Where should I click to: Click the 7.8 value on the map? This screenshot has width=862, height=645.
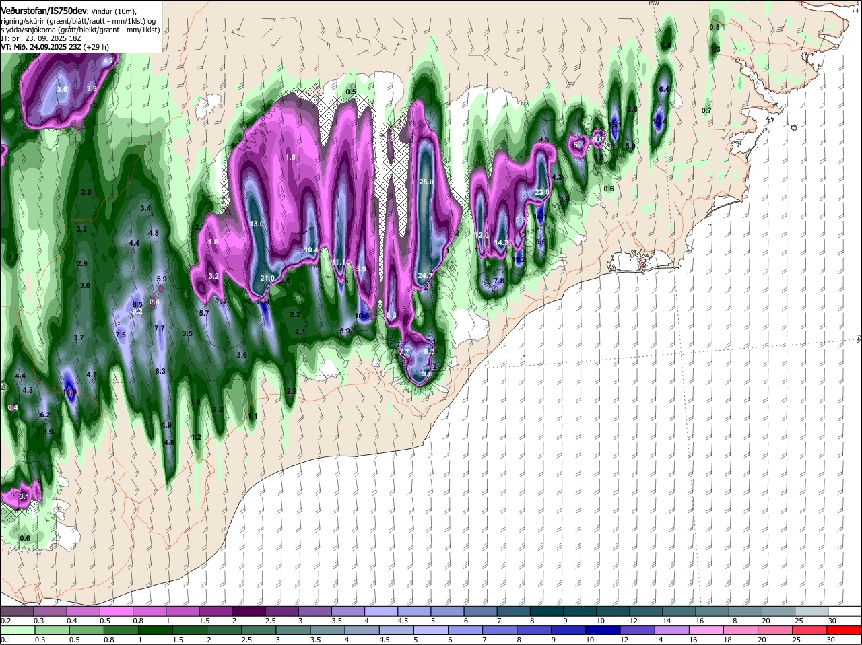coord(499,281)
